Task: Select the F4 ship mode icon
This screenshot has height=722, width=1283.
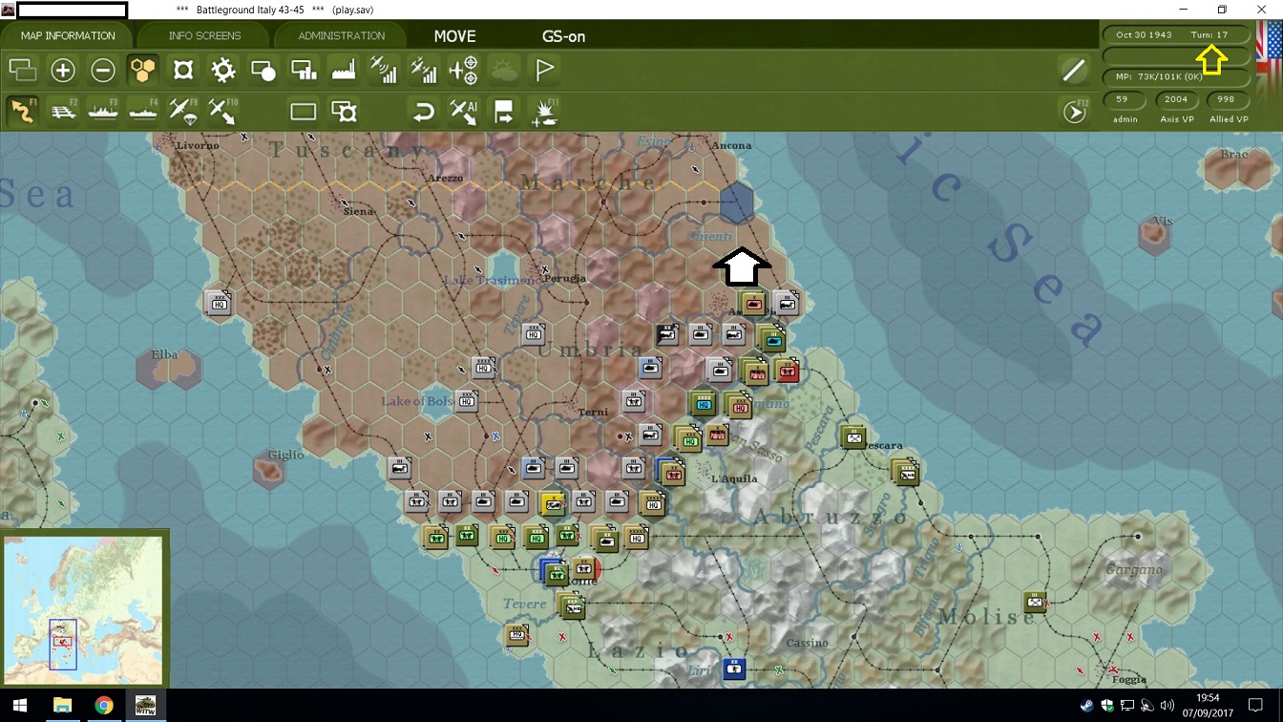Action: pyautogui.click(x=143, y=111)
